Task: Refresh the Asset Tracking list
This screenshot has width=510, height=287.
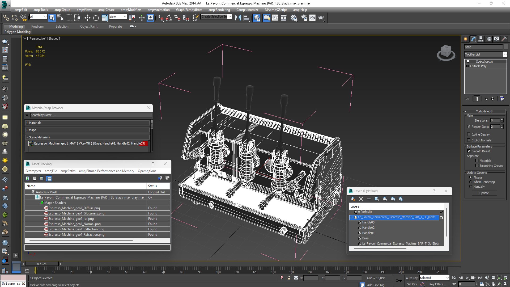Action: point(27,178)
